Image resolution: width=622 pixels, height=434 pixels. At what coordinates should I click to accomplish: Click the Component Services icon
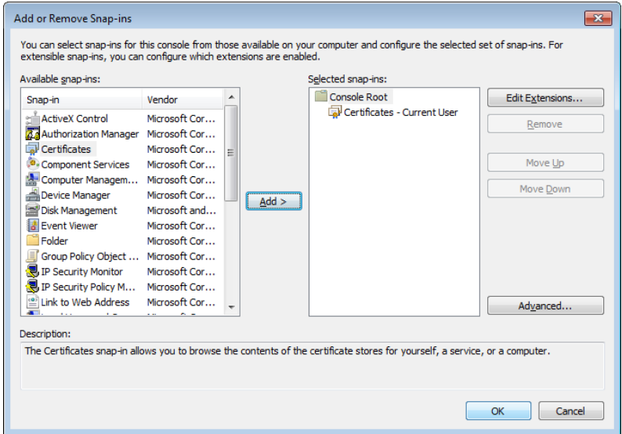click(33, 165)
